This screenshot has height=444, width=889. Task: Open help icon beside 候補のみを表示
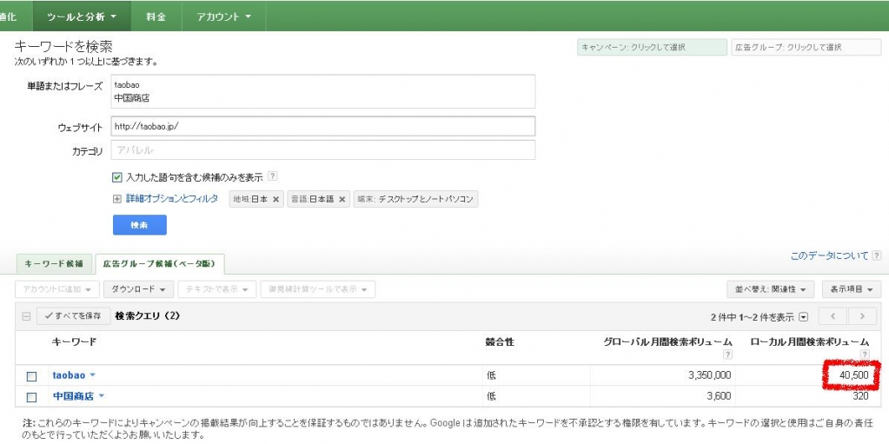[272, 176]
